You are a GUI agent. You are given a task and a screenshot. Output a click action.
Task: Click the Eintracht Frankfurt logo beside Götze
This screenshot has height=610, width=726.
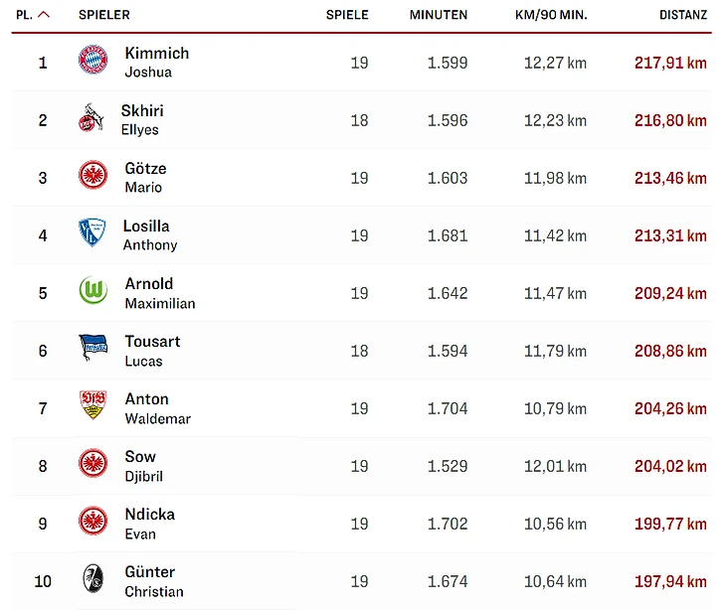(x=92, y=177)
